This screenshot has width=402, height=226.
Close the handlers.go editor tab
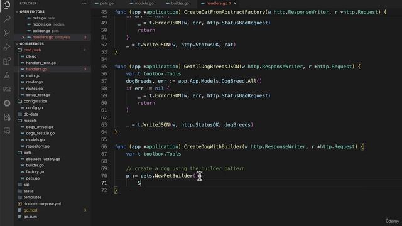(x=235, y=3)
